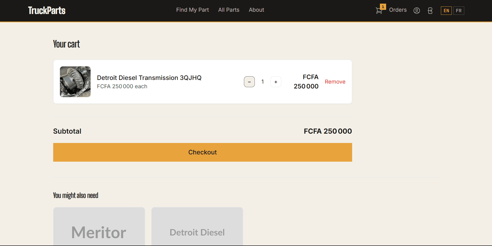Open the Meritor suggested part card
Image resolution: width=492 pixels, height=246 pixels.
click(x=99, y=226)
